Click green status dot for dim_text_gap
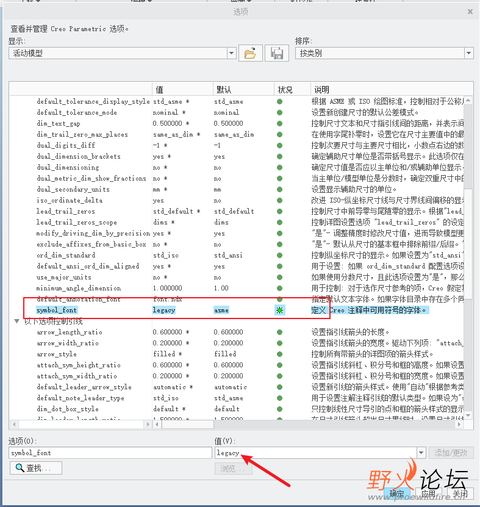This screenshot has width=480, height=507. 279,123
